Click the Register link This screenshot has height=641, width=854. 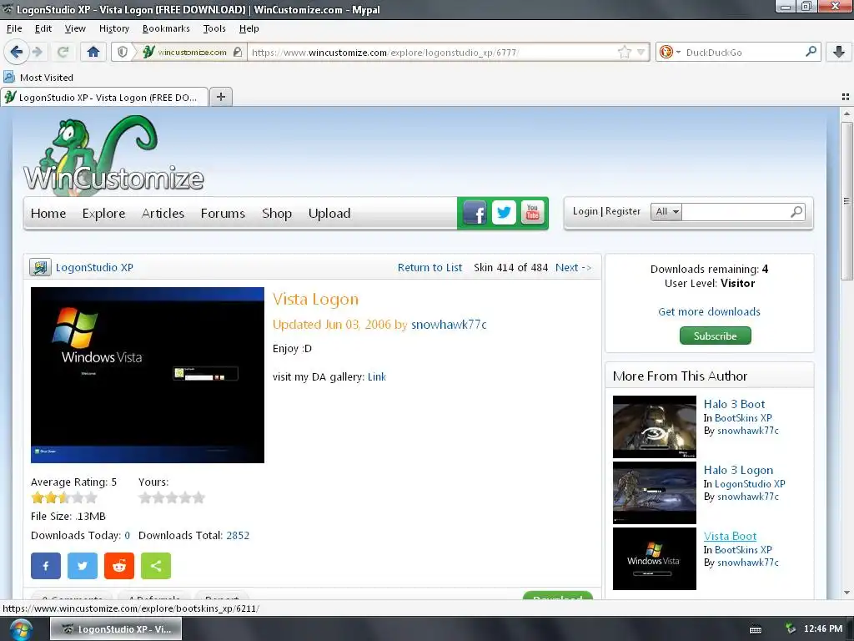622,211
